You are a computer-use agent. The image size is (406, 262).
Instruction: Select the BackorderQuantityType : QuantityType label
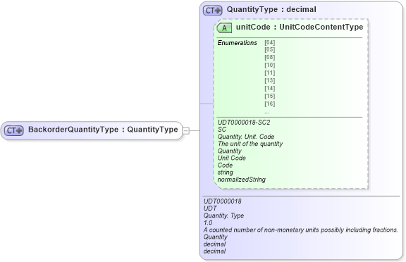pyautogui.click(x=103, y=130)
